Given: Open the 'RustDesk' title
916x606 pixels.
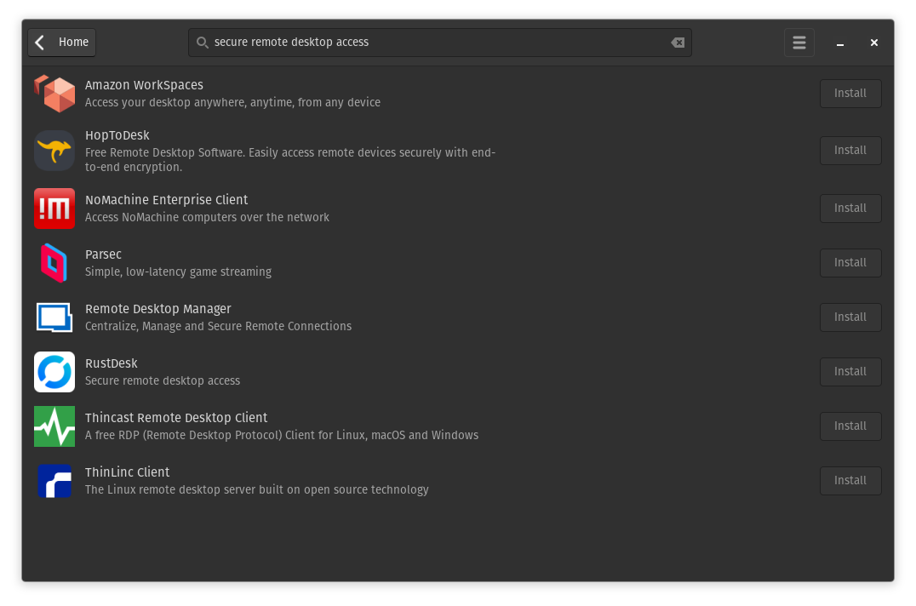Looking at the screenshot, I should pos(112,363).
